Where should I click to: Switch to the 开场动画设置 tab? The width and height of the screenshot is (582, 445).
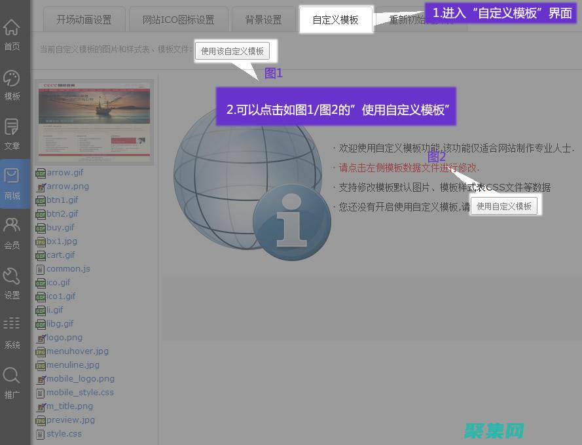[x=84, y=20]
